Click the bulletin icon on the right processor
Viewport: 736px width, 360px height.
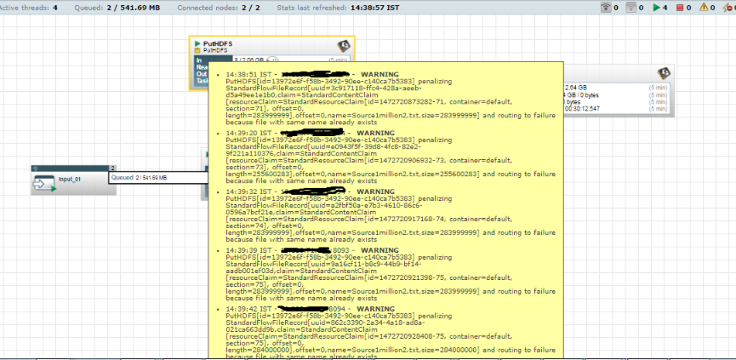click(x=664, y=72)
